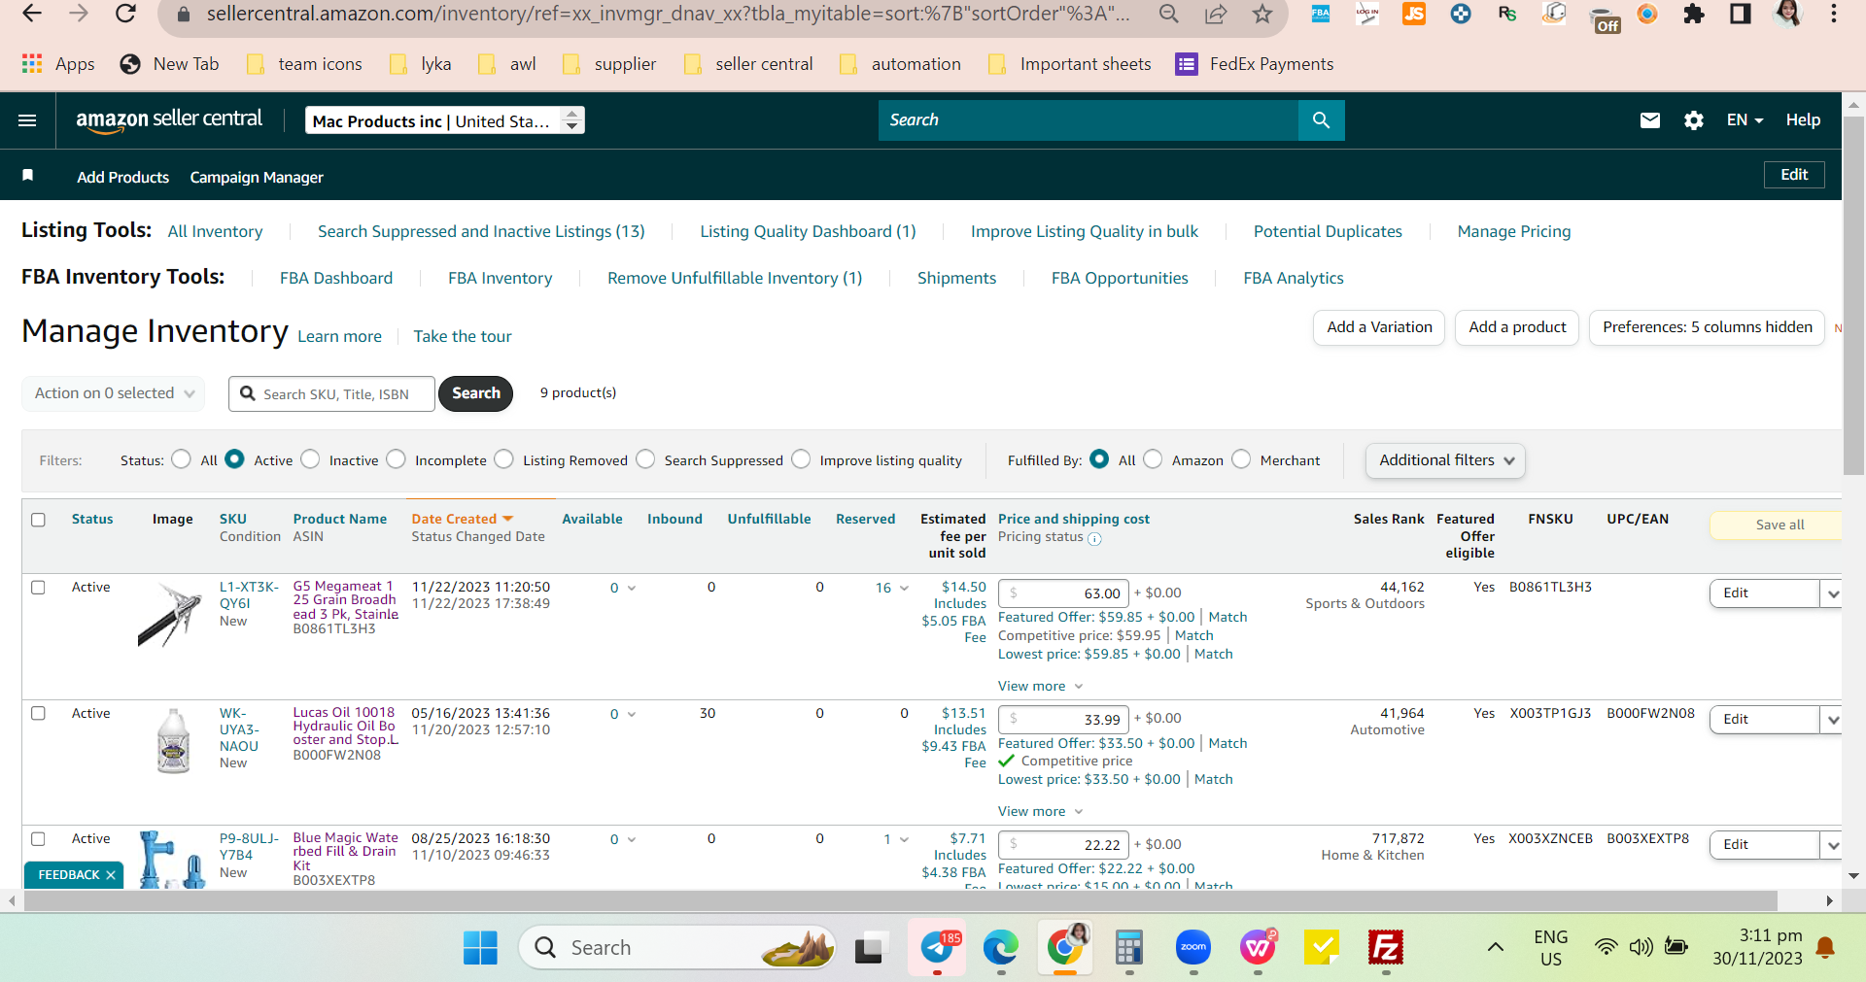Open Search Suppressed and Inactive Listings

coord(481,231)
